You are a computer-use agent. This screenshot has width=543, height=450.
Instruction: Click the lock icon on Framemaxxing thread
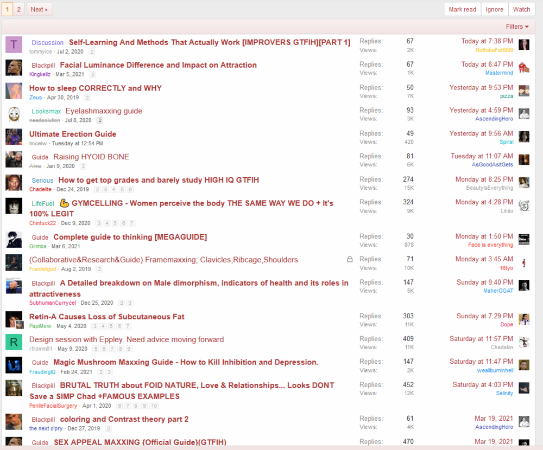click(x=350, y=259)
